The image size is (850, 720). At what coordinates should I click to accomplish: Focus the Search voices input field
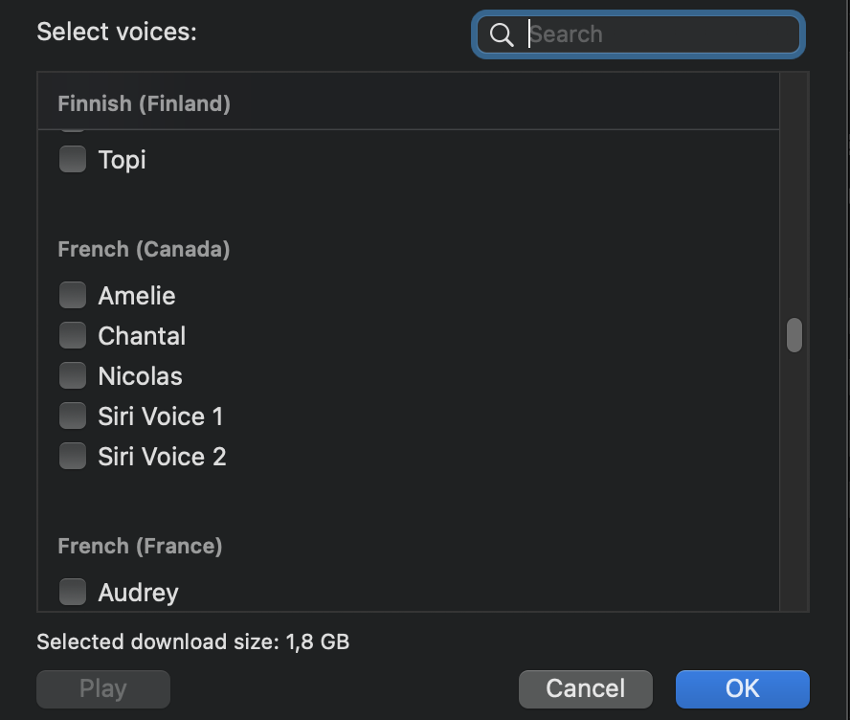pos(660,34)
